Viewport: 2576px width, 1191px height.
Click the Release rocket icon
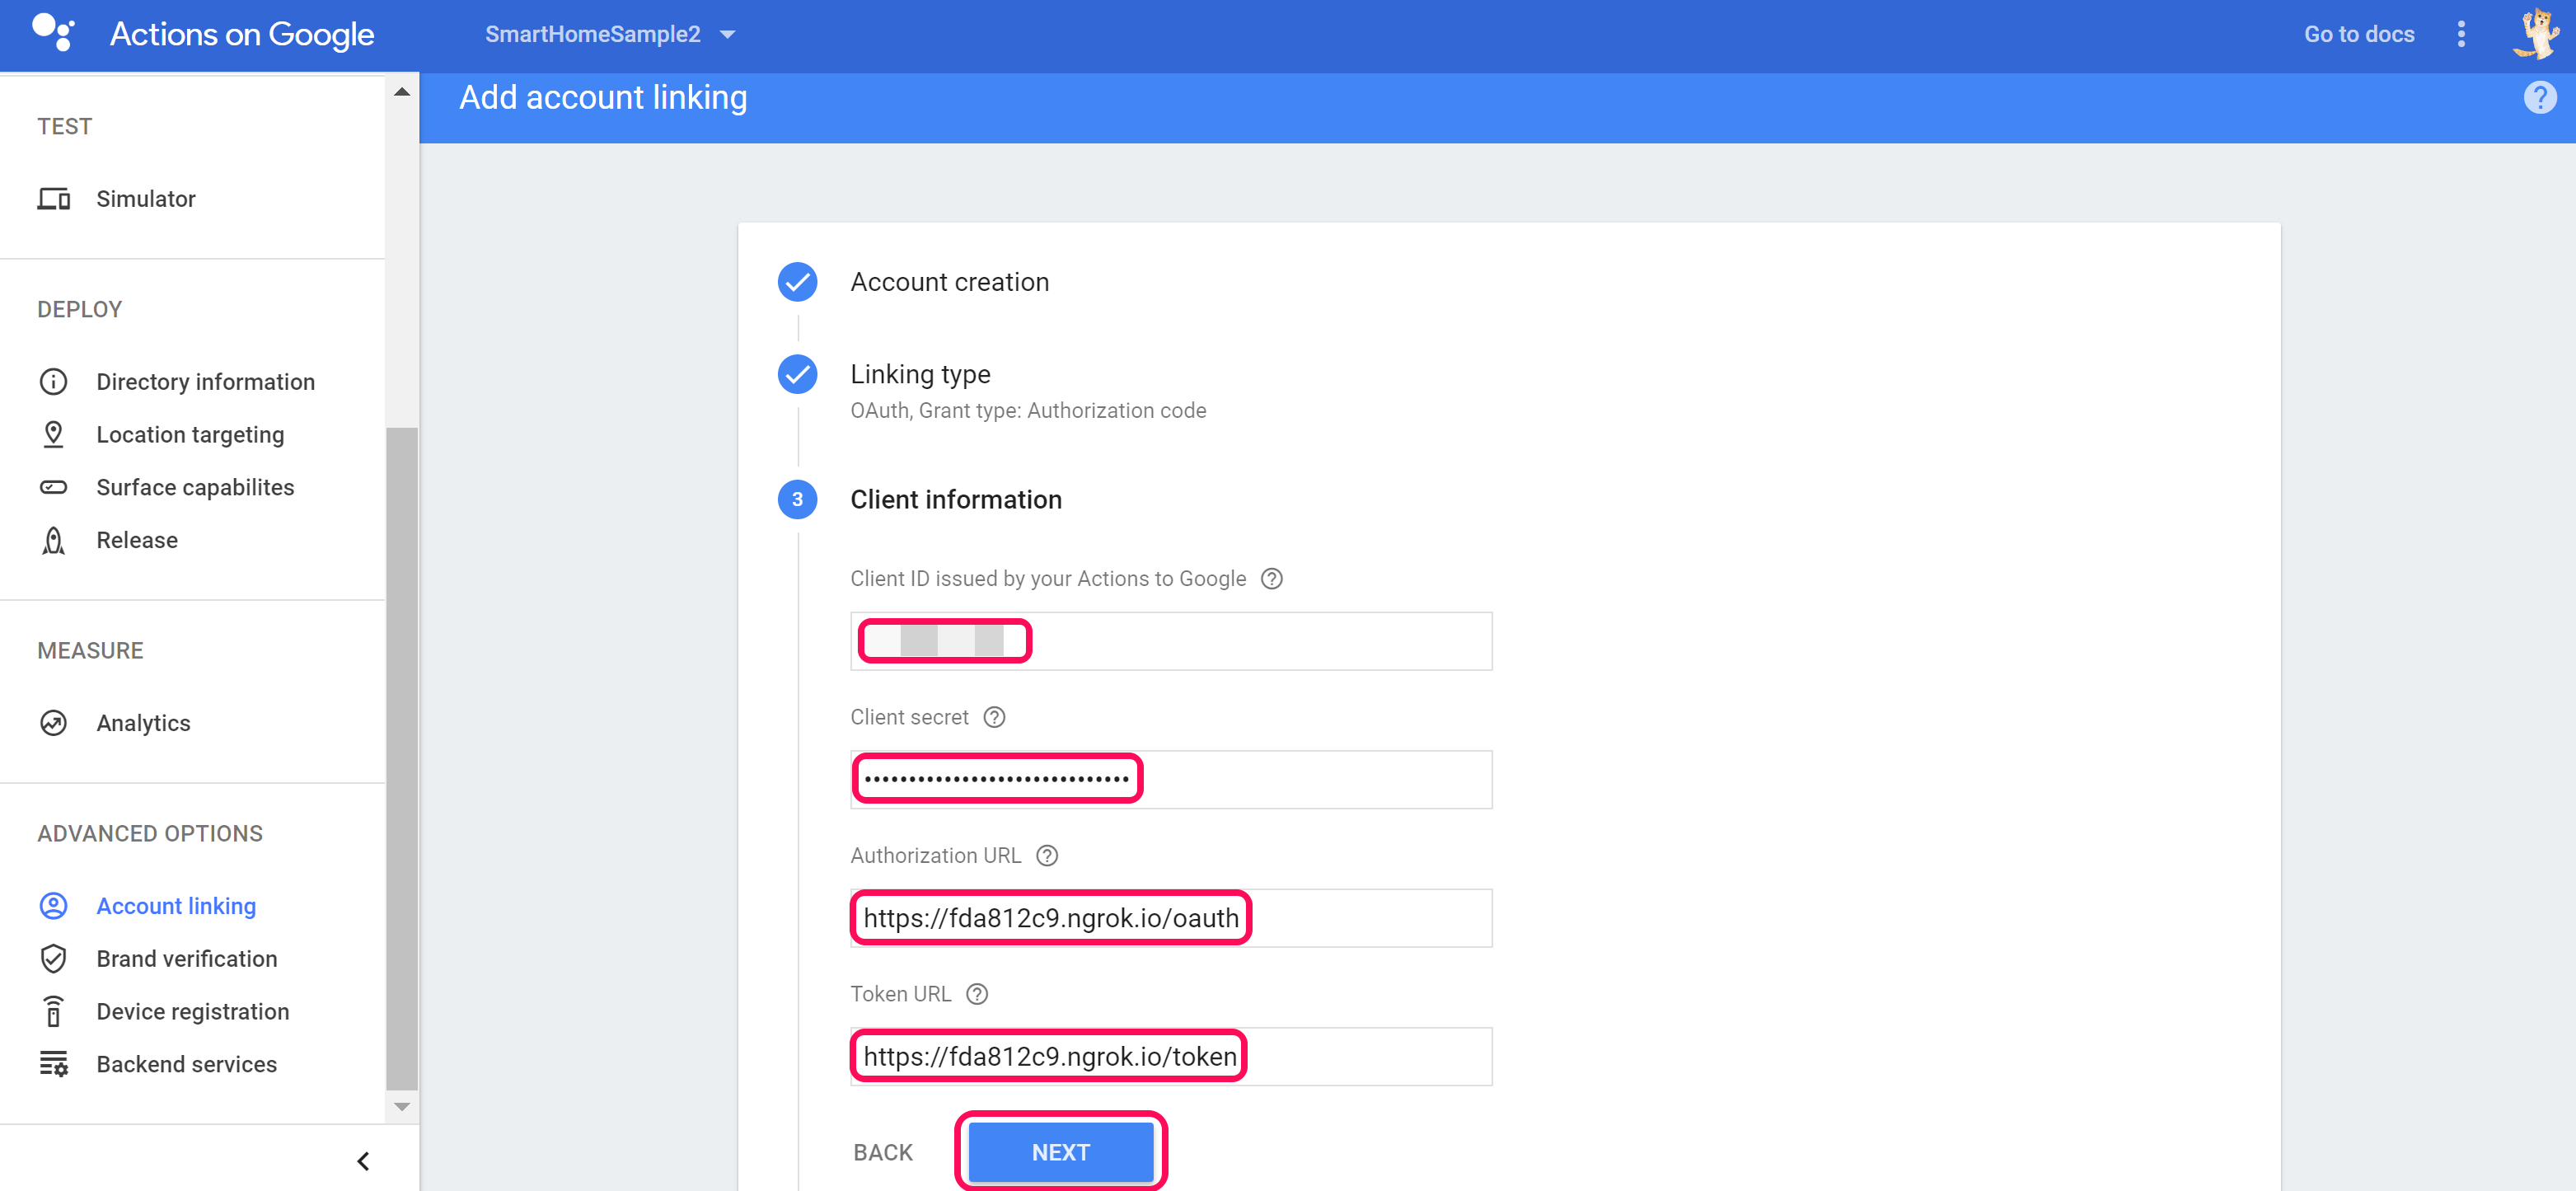click(54, 540)
